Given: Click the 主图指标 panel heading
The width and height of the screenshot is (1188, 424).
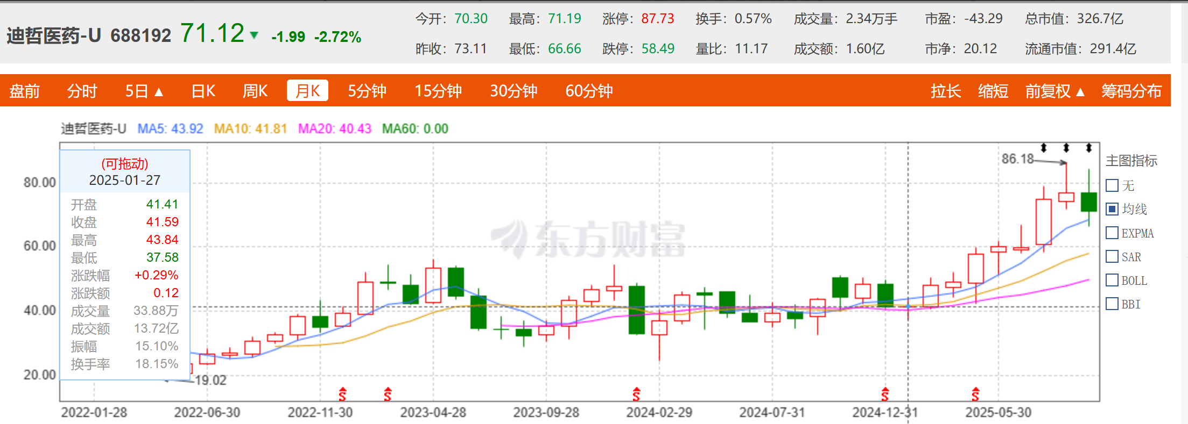Looking at the screenshot, I should point(1131,161).
